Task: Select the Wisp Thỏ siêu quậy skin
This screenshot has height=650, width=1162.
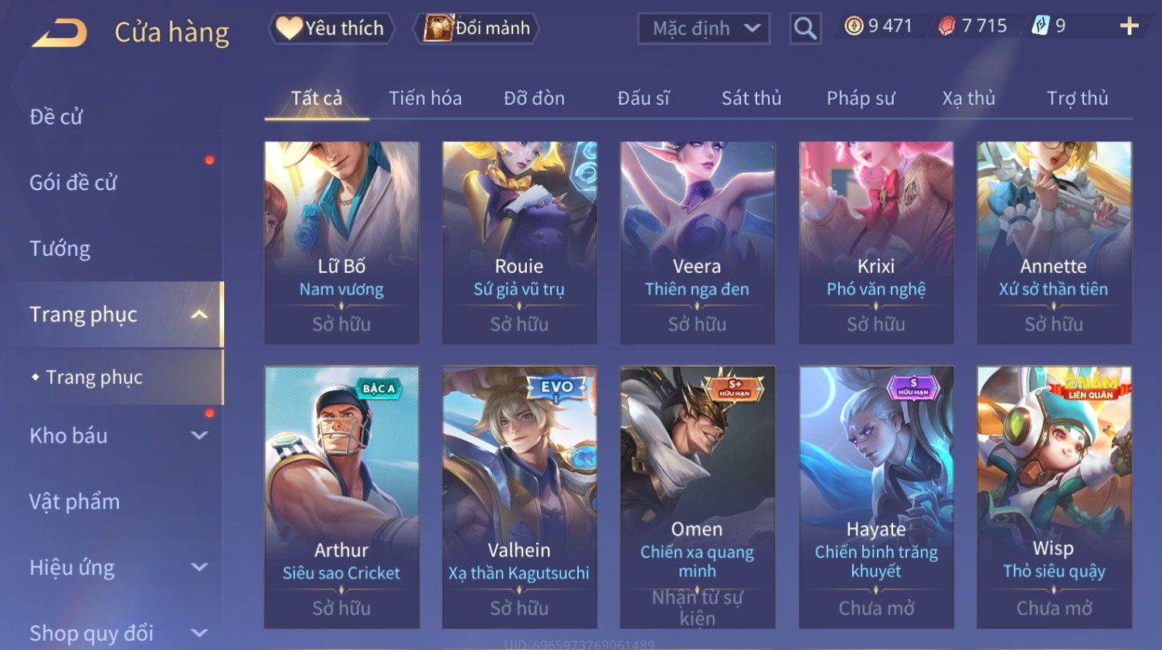Action: pos(1054,497)
